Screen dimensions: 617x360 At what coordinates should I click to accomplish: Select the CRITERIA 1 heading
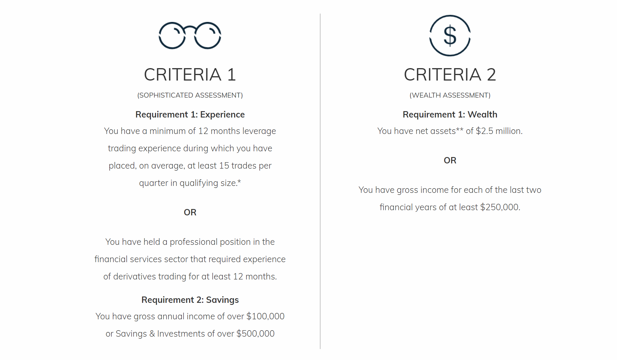(190, 74)
